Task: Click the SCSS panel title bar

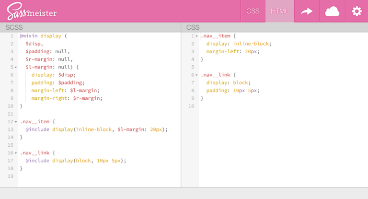Action: pos(90,27)
